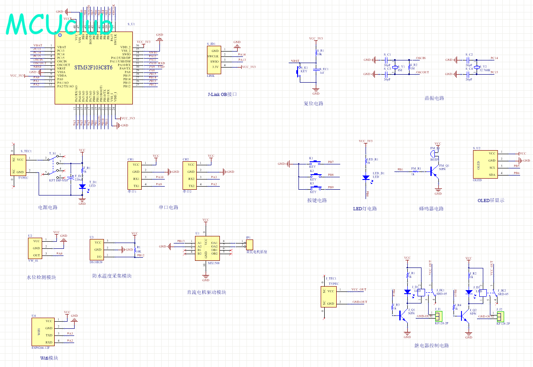Select the '直流电机驱动模块' caption
Screen dimensions: 533x367
pyautogui.click(x=207, y=292)
